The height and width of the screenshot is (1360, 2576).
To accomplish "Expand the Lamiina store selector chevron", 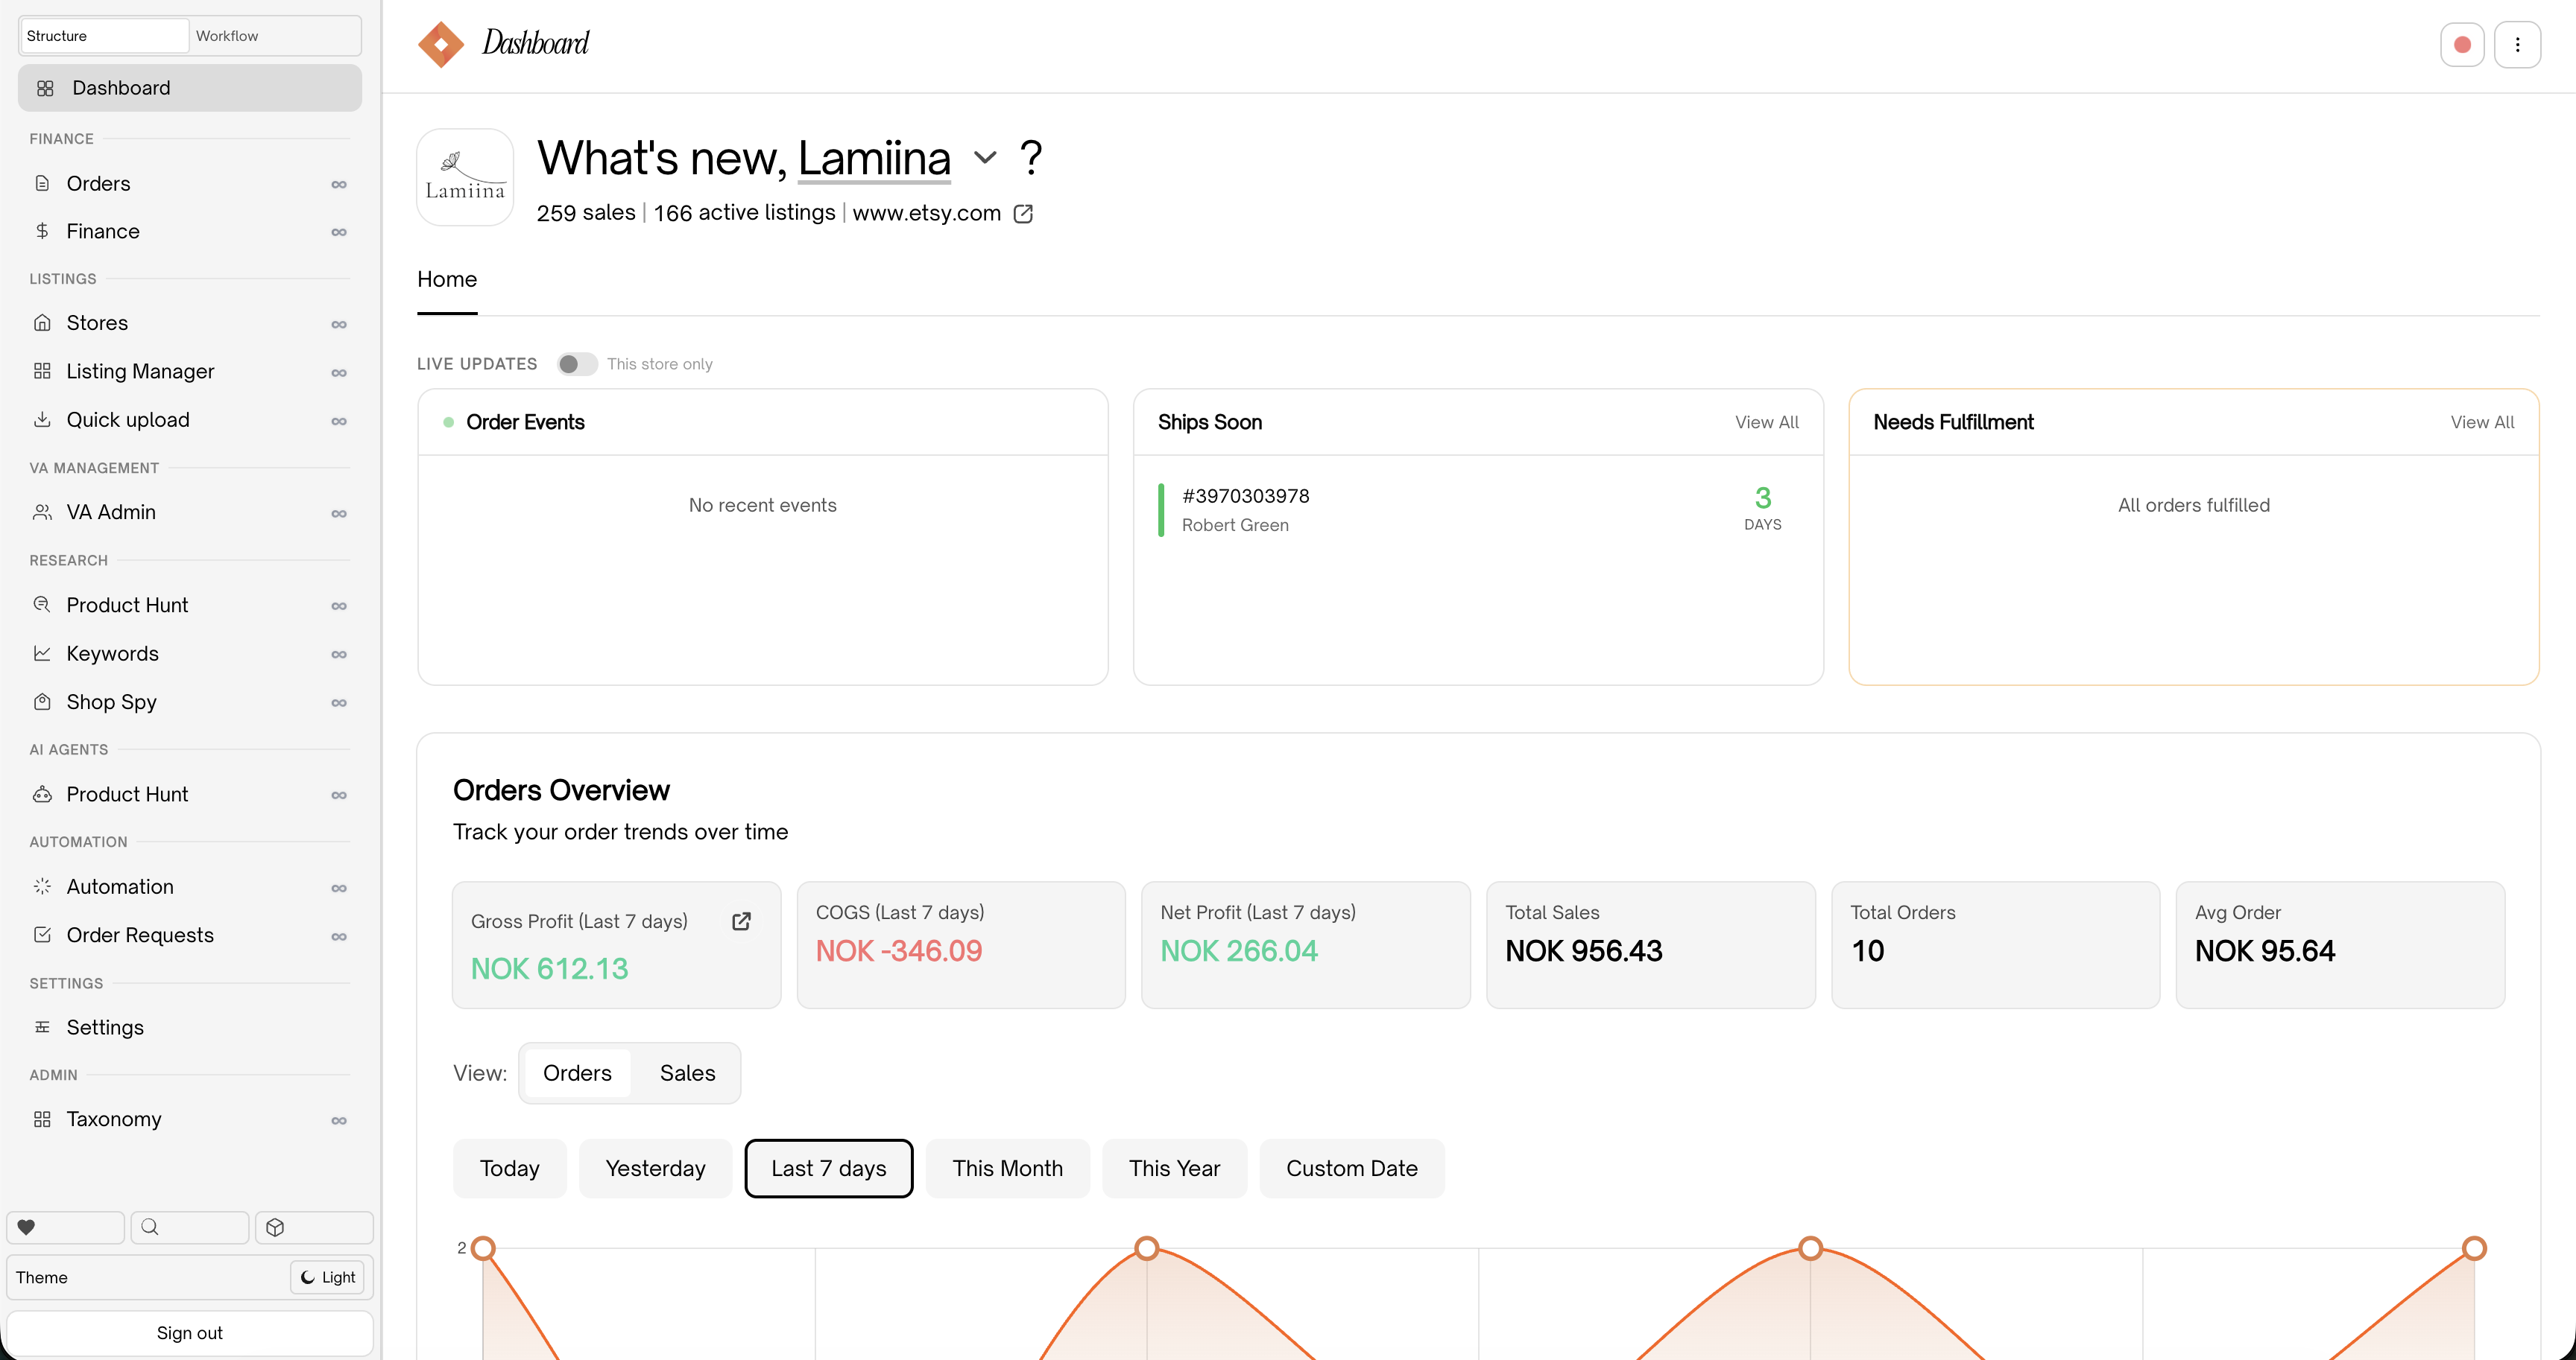I will pyautogui.click(x=985, y=158).
